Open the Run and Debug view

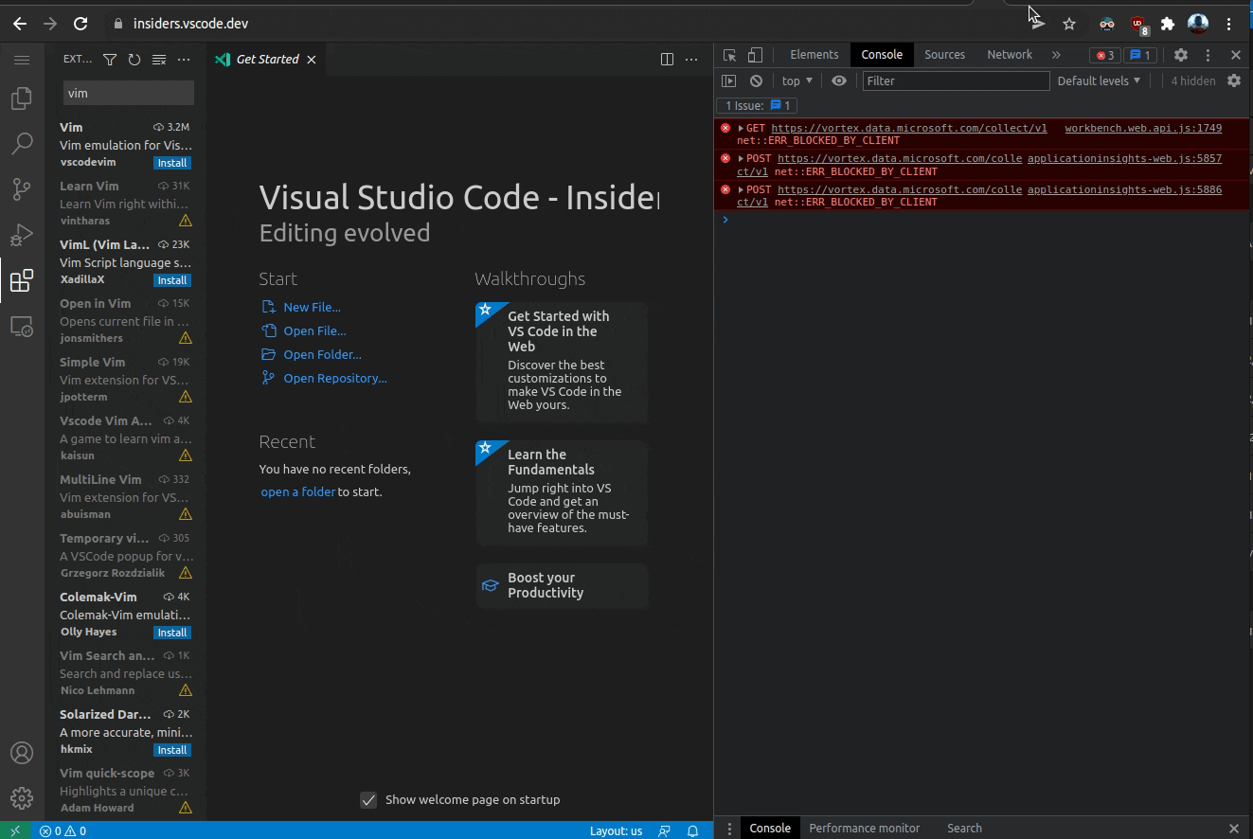(22, 235)
